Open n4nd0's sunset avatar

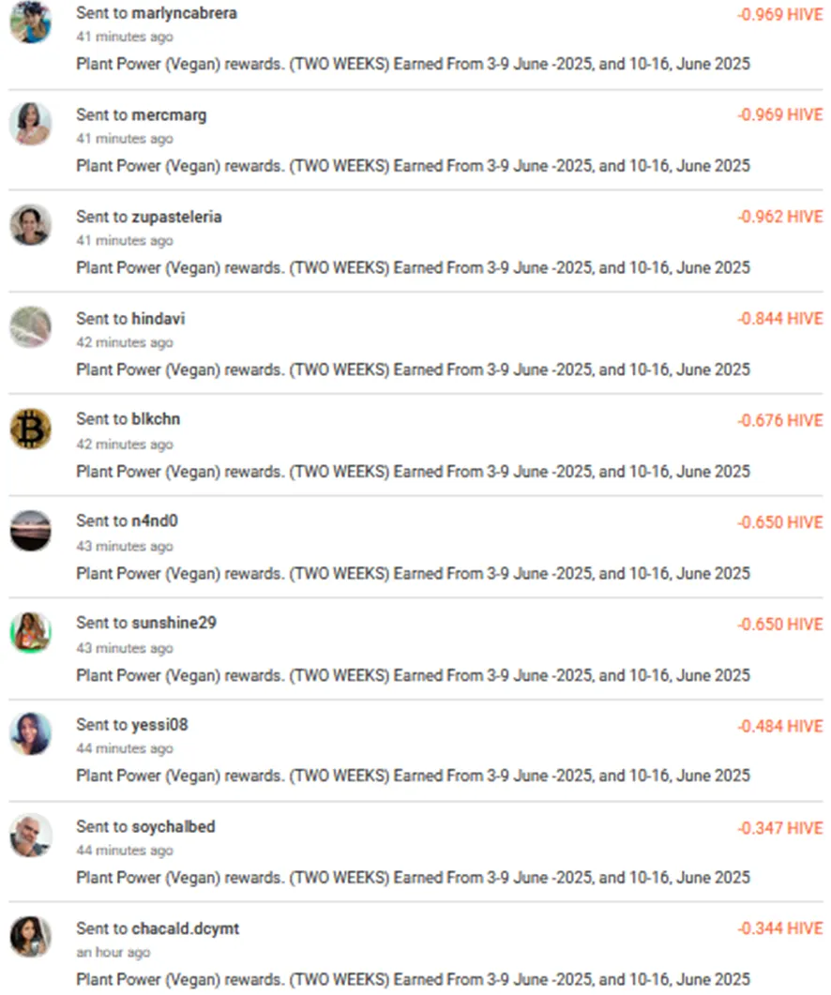(30, 531)
